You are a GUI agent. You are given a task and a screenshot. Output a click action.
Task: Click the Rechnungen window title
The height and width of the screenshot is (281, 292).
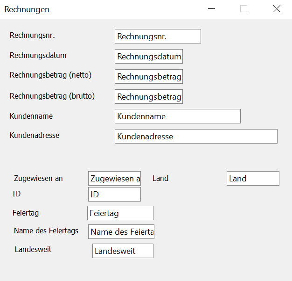[x=27, y=9]
